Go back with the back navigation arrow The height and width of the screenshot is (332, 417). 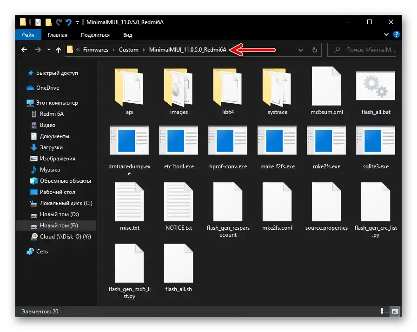24,50
